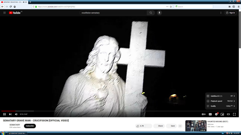The image size is (241, 135).
Task: Share the video
Action: click(x=159, y=126)
